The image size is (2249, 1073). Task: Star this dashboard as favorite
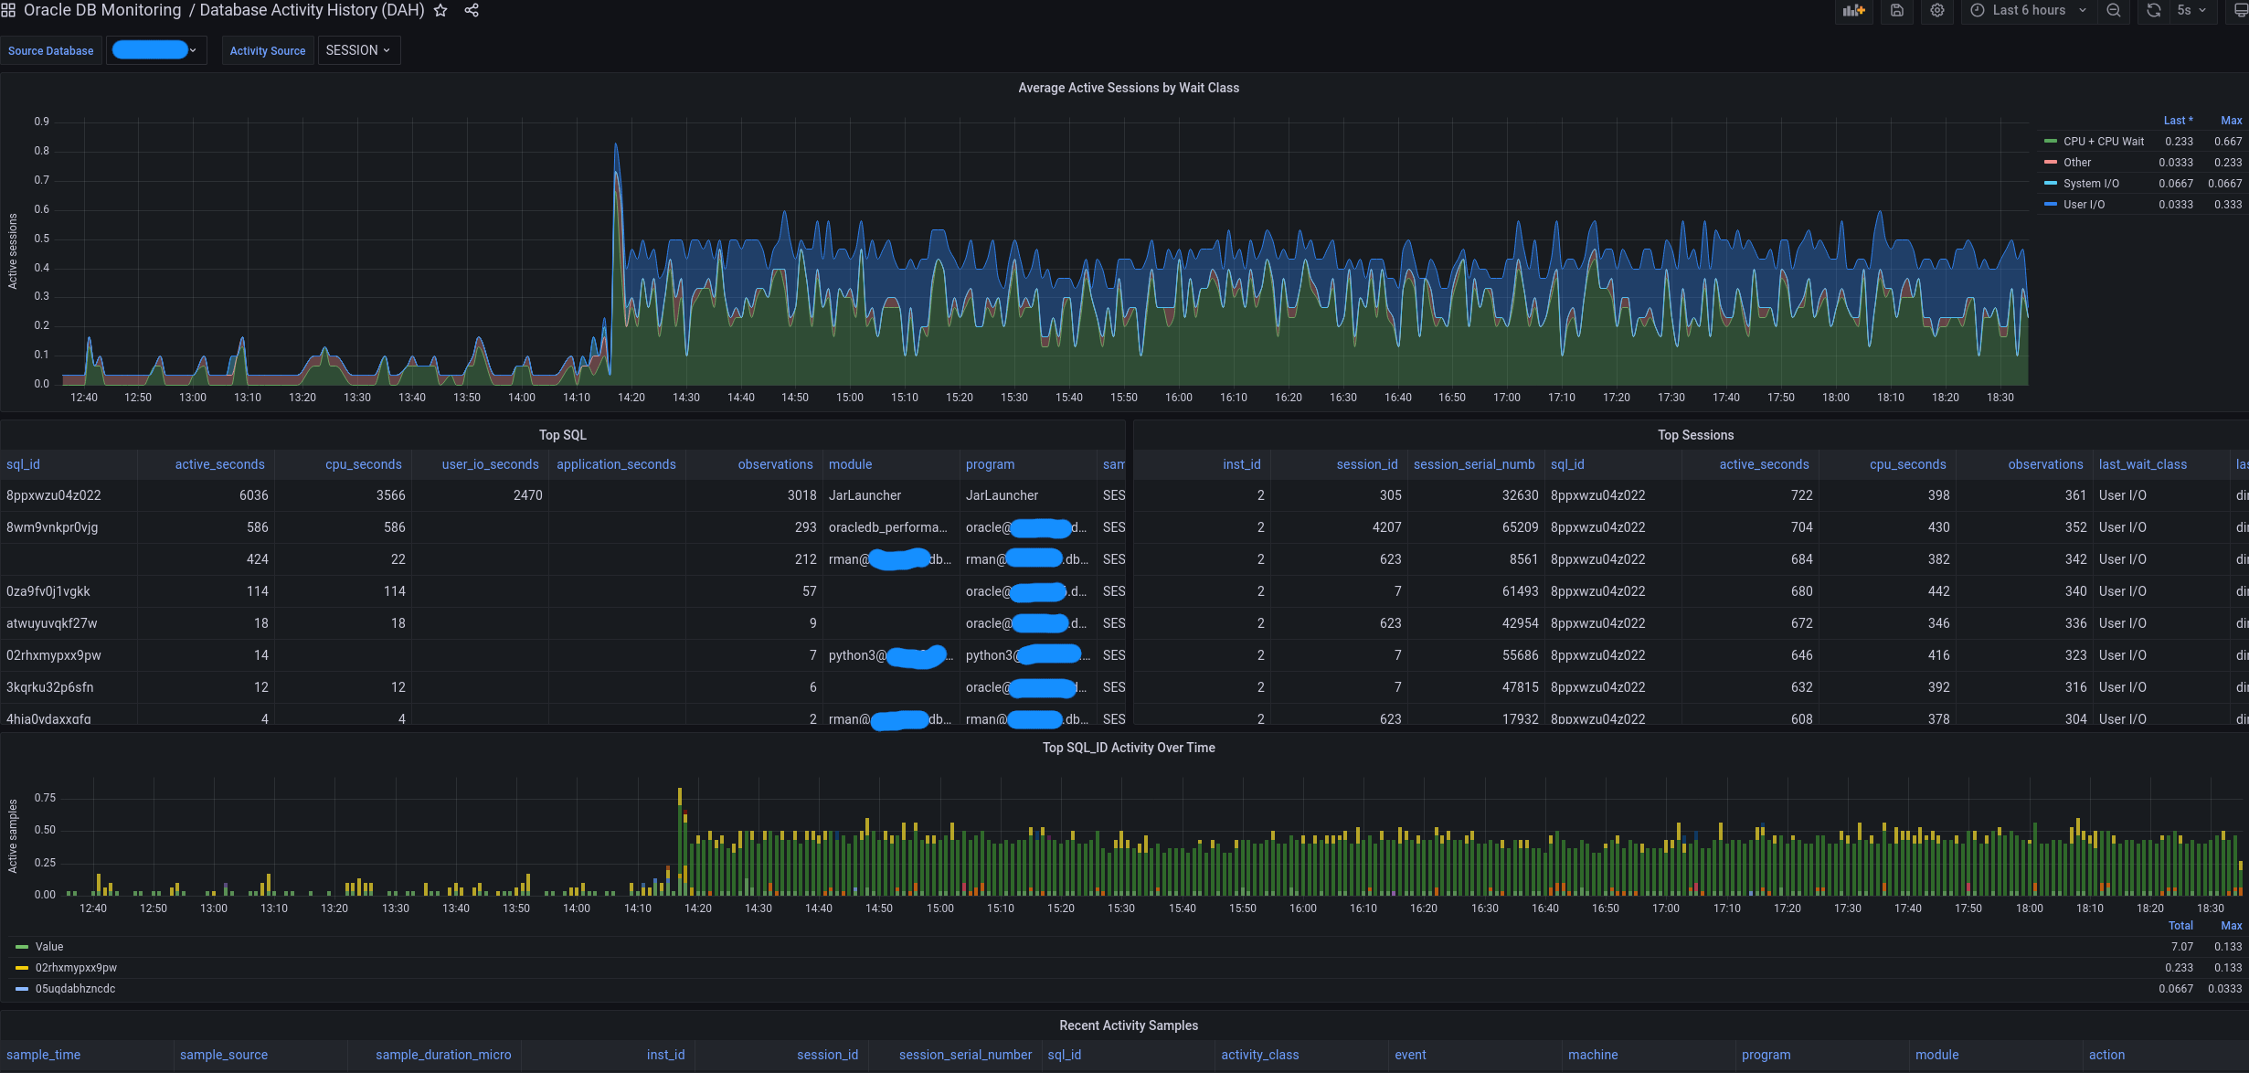[x=440, y=11]
